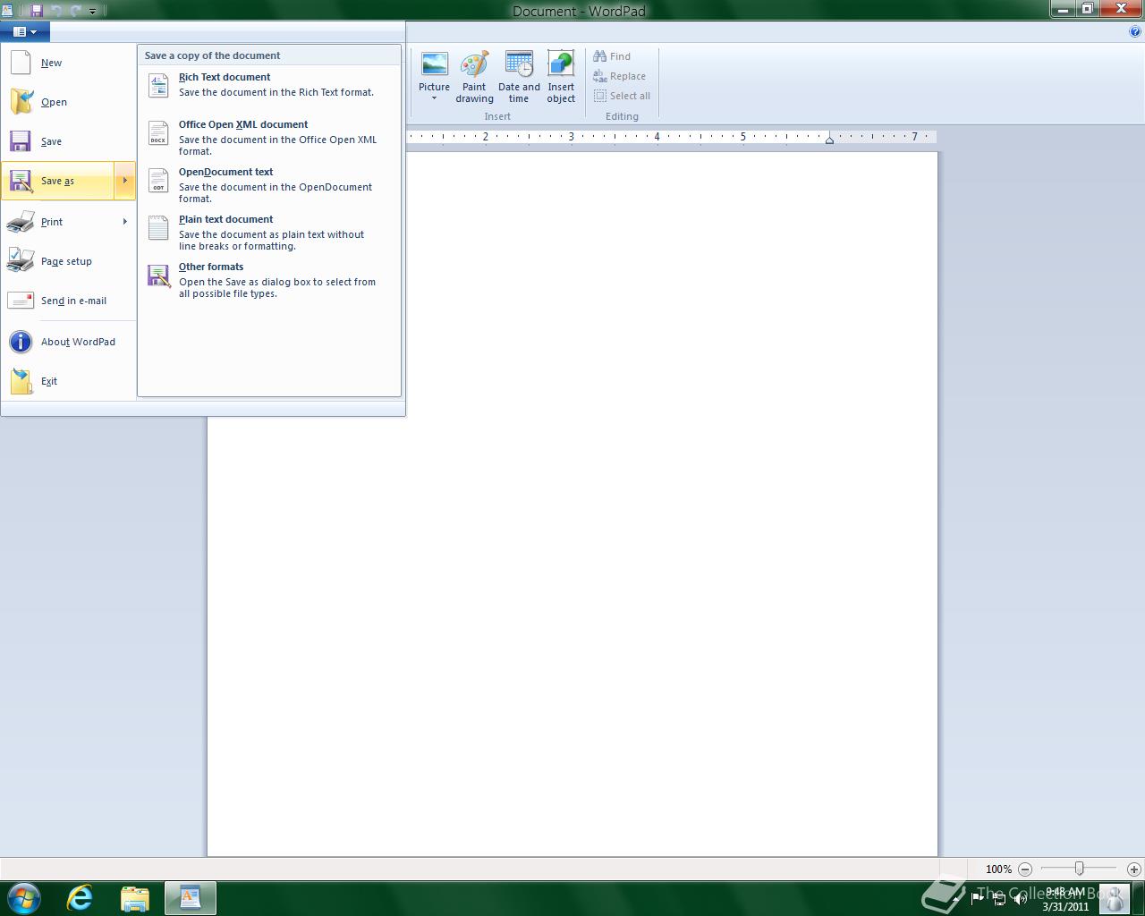Viewport: 1145px width, 916px height.
Task: Open Other formats save dialog
Action: tap(268, 280)
